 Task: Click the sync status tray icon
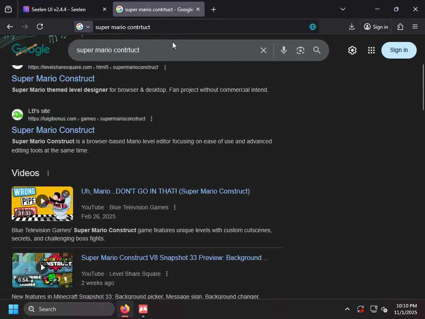[361, 309]
